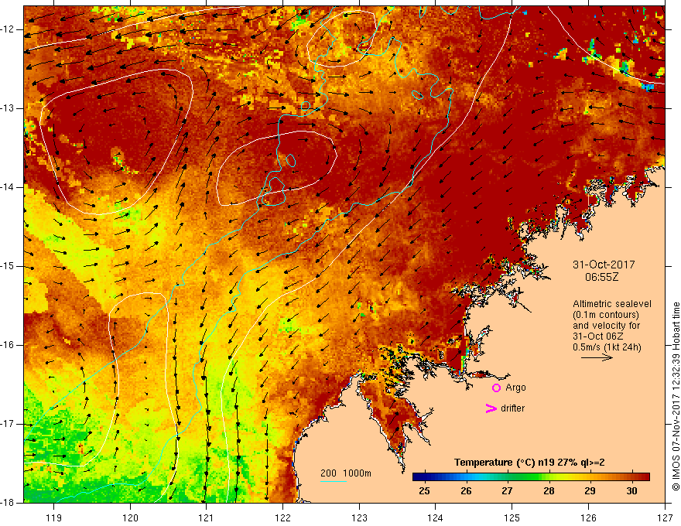Click the 125 longitude axis label
The width and height of the screenshot is (681, 526).
point(512,517)
